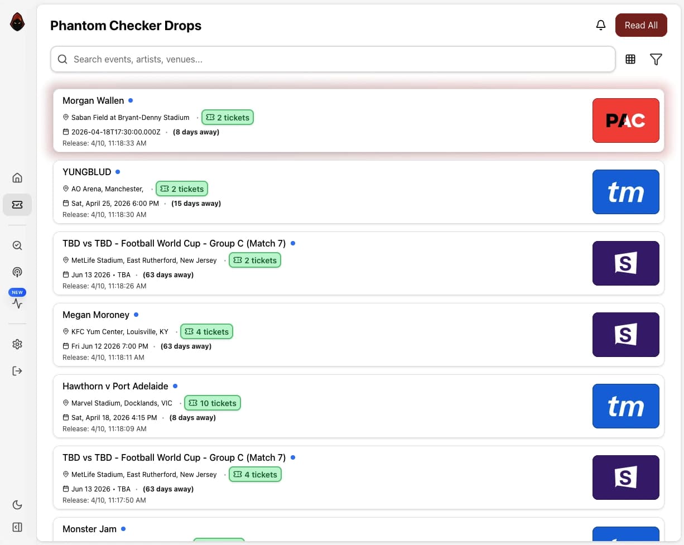Open the notifications bell icon
This screenshot has height=545, width=684.
coord(601,25)
